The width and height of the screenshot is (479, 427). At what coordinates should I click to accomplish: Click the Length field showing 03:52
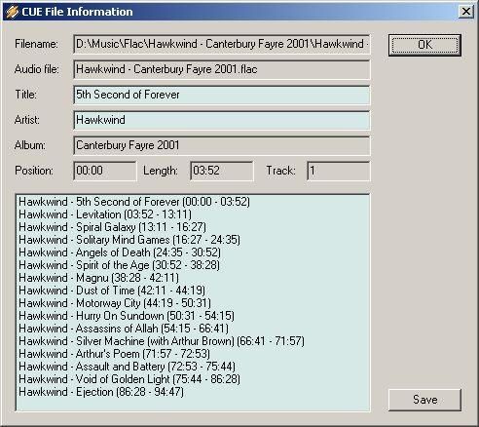point(222,171)
